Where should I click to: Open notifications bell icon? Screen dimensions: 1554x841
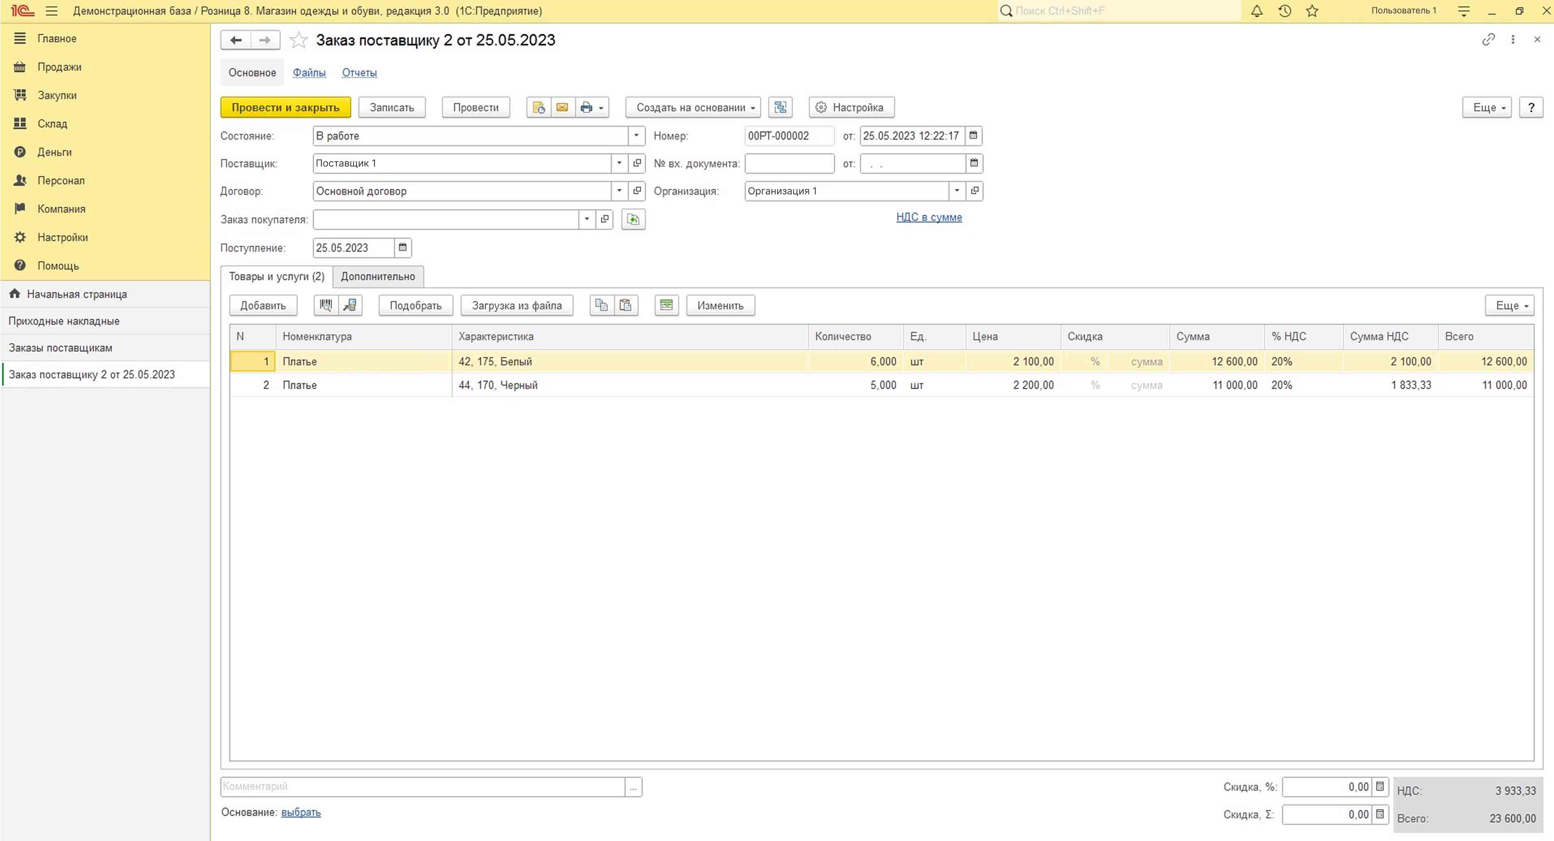[1257, 11]
